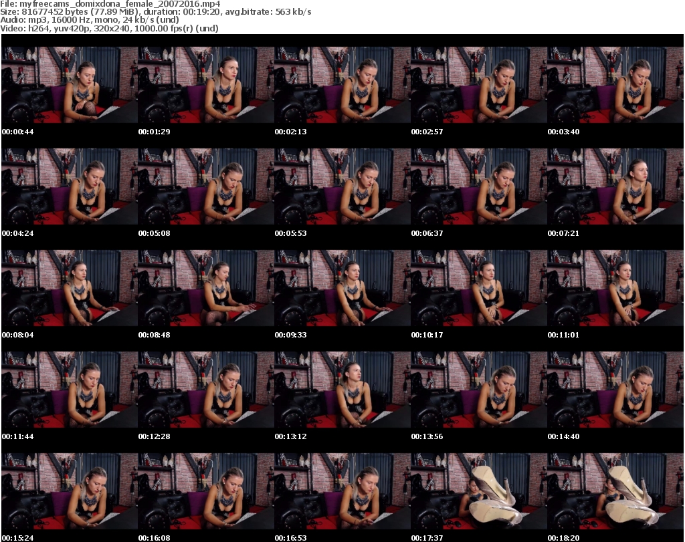This screenshot has height=542, width=685.
Task: Click the thumbnail above timestamp 00:00:44
Action: (x=70, y=85)
